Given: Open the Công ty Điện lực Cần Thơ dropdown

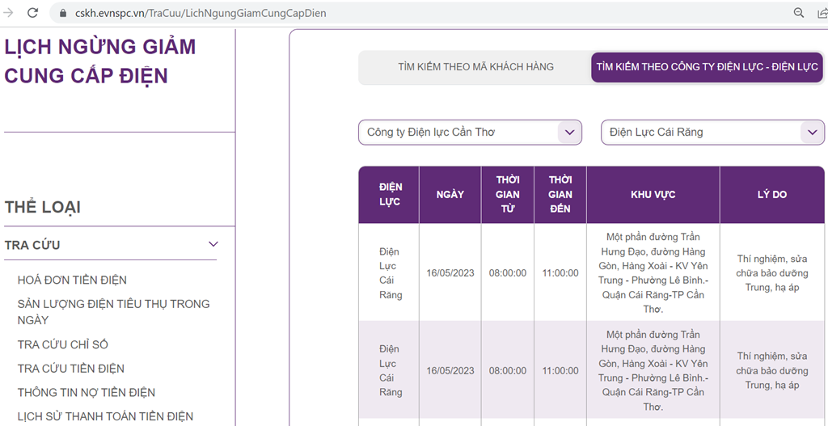Looking at the screenshot, I should click(x=470, y=132).
